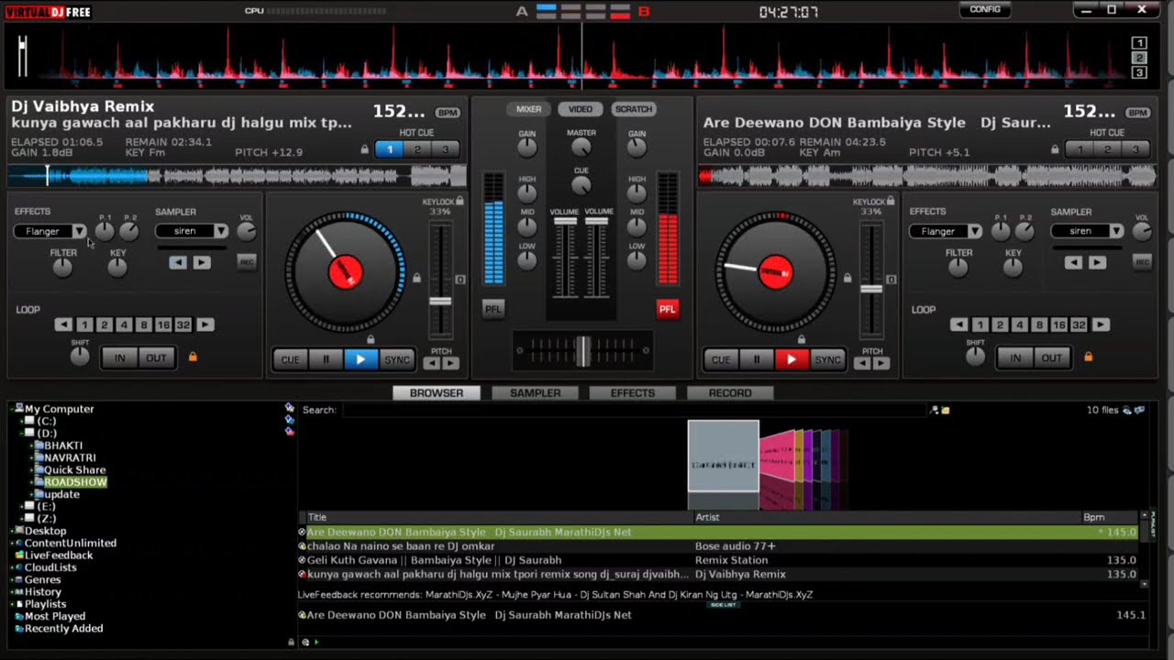
Task: Set right deck loop OUT point
Action: [1052, 358]
